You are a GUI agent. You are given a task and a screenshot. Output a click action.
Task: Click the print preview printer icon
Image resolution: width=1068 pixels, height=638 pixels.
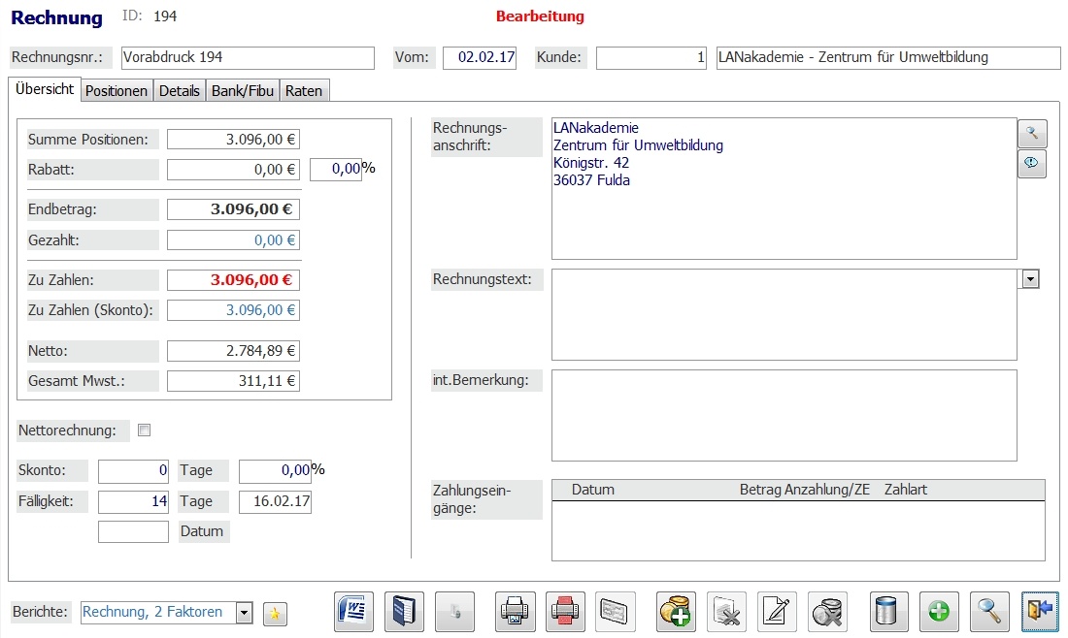515,612
